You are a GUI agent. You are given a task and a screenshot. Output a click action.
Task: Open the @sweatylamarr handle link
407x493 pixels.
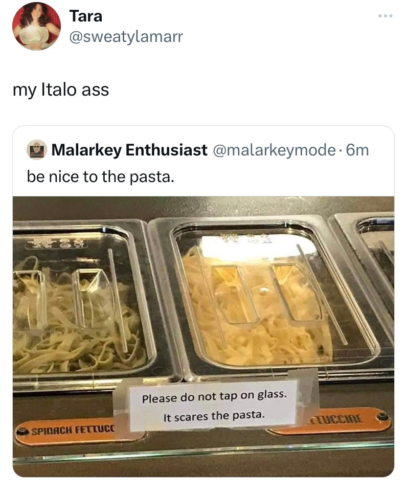(126, 36)
